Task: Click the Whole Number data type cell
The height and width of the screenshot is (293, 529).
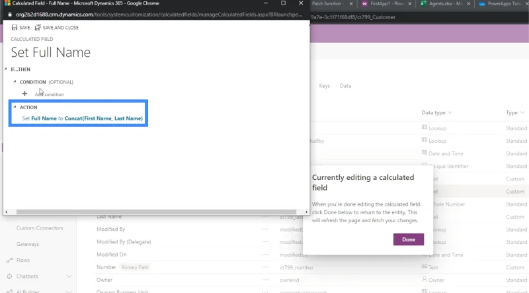Action: 448,204
